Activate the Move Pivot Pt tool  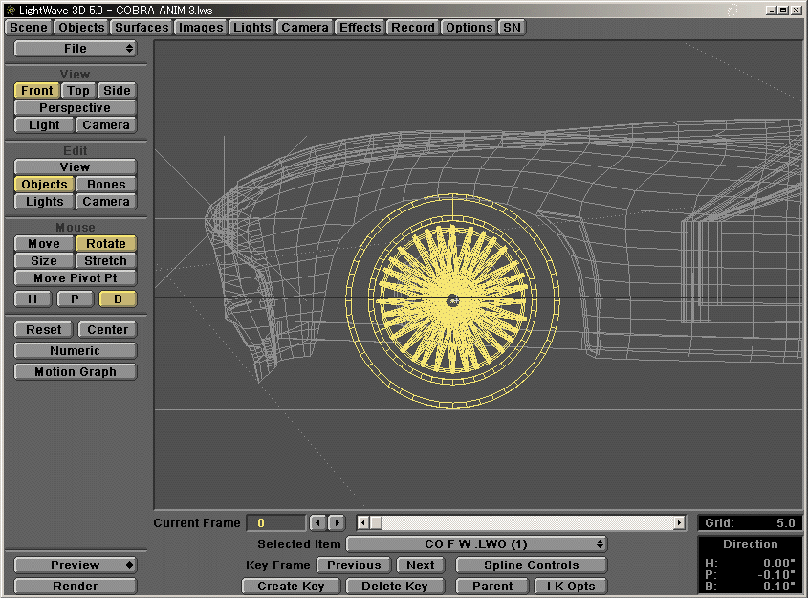[75, 277]
